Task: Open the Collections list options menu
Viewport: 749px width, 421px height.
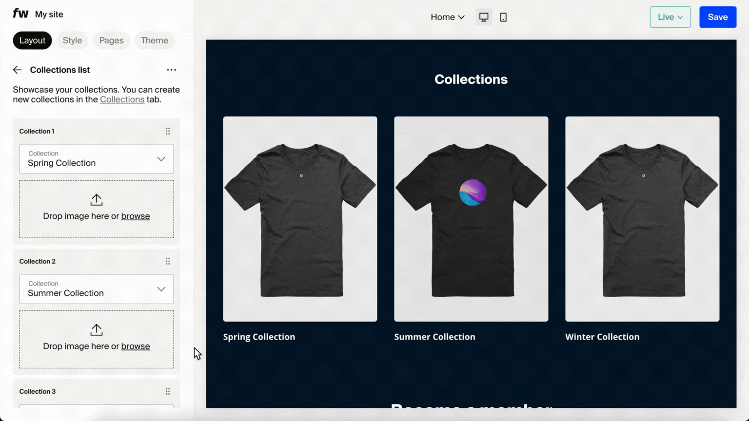Action: pyautogui.click(x=171, y=70)
